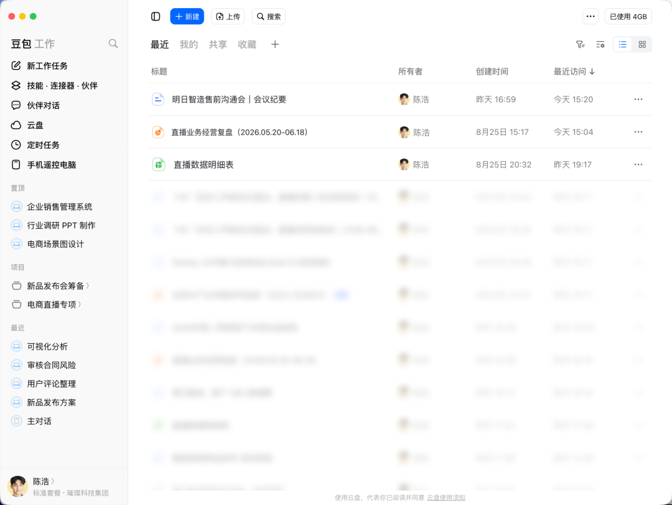Click the blue document icon of 明日智造售前沟通会
The image size is (672, 505).
click(158, 100)
